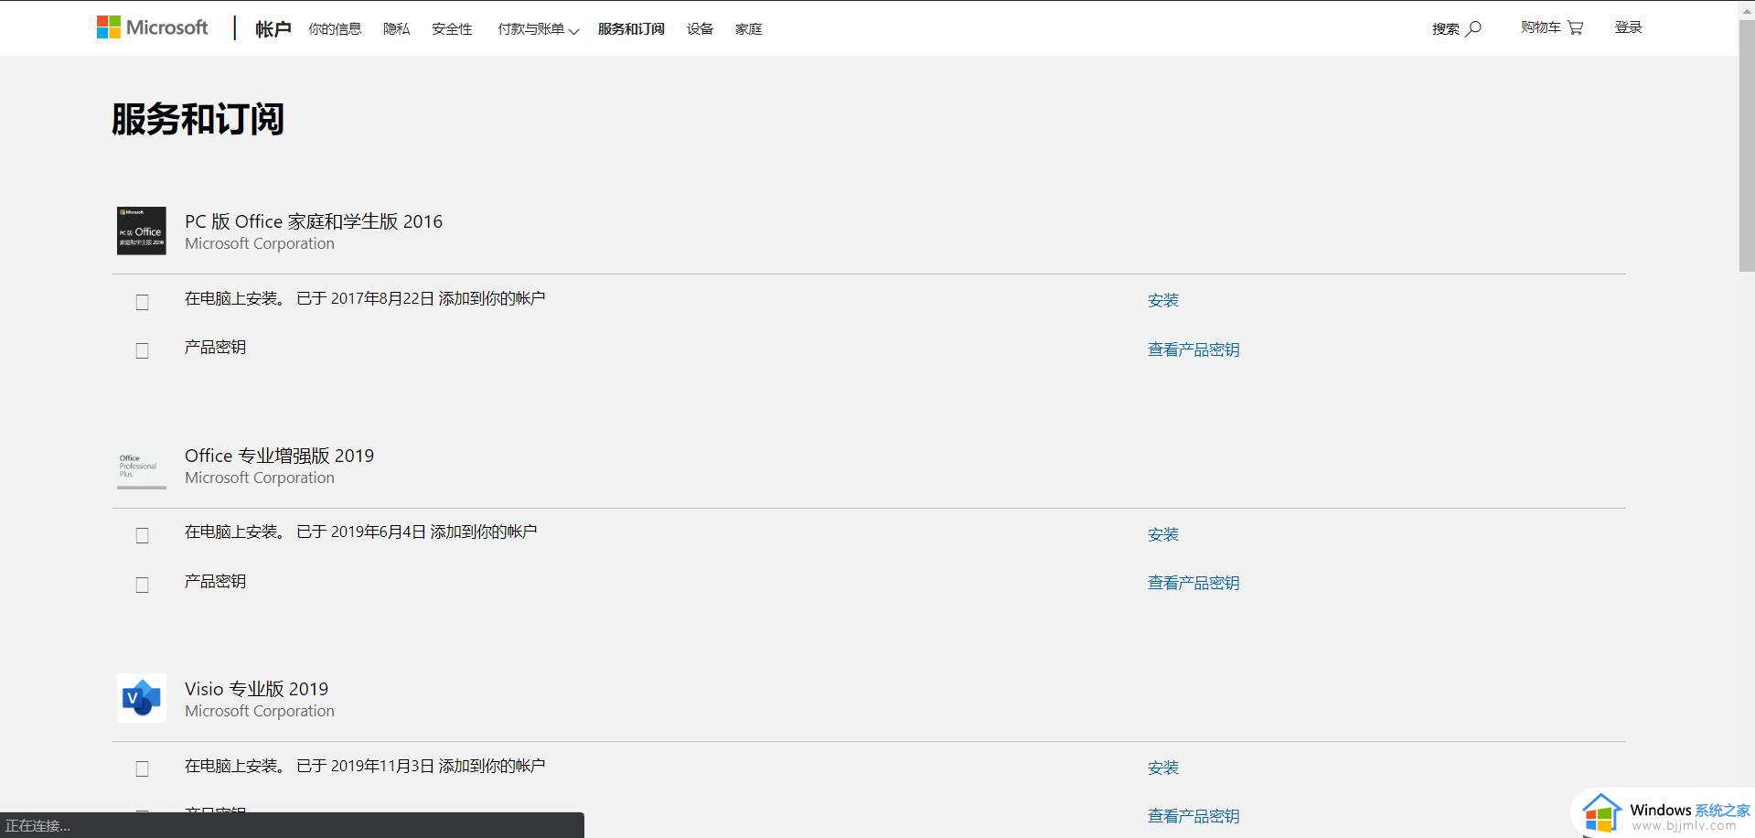
Task: Click the install icon in the Visio 2019 row
Action: tap(142, 768)
